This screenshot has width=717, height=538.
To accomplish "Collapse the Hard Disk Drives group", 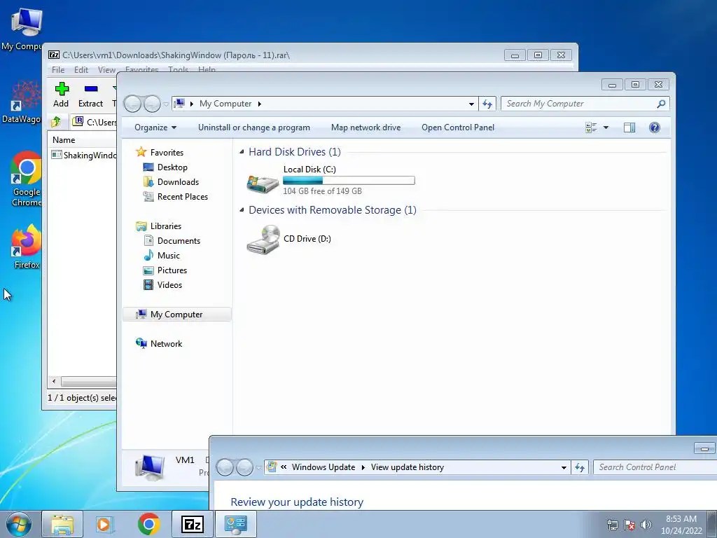I will pyautogui.click(x=242, y=152).
